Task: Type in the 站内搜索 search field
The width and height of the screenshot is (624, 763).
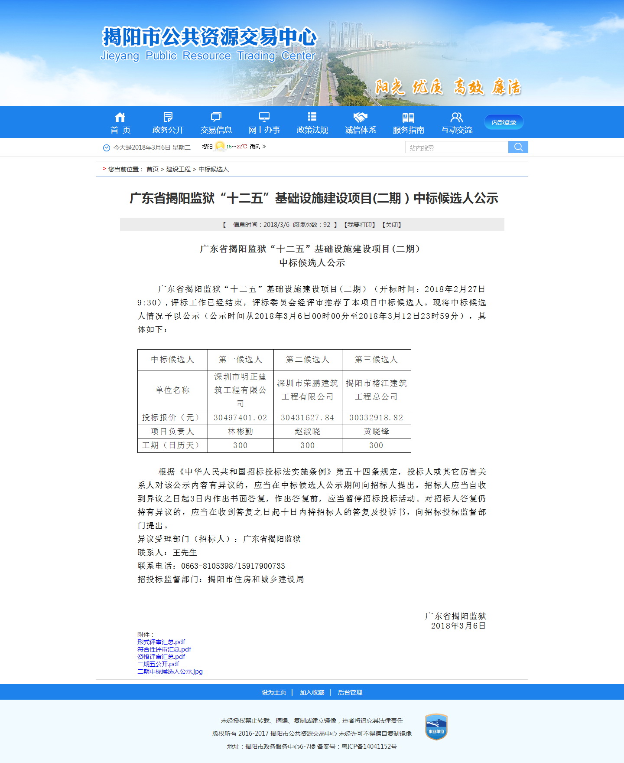Action: click(x=456, y=147)
